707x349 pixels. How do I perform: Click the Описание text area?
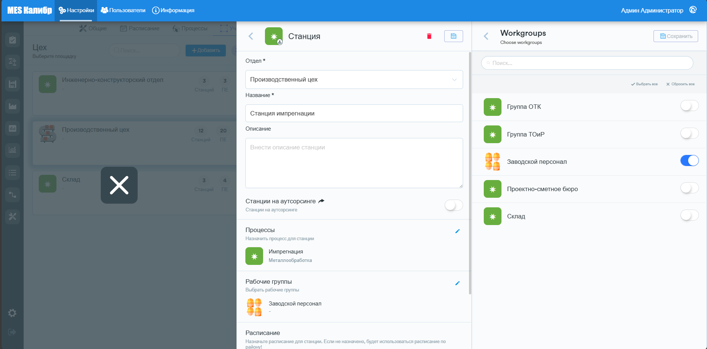[x=354, y=163]
